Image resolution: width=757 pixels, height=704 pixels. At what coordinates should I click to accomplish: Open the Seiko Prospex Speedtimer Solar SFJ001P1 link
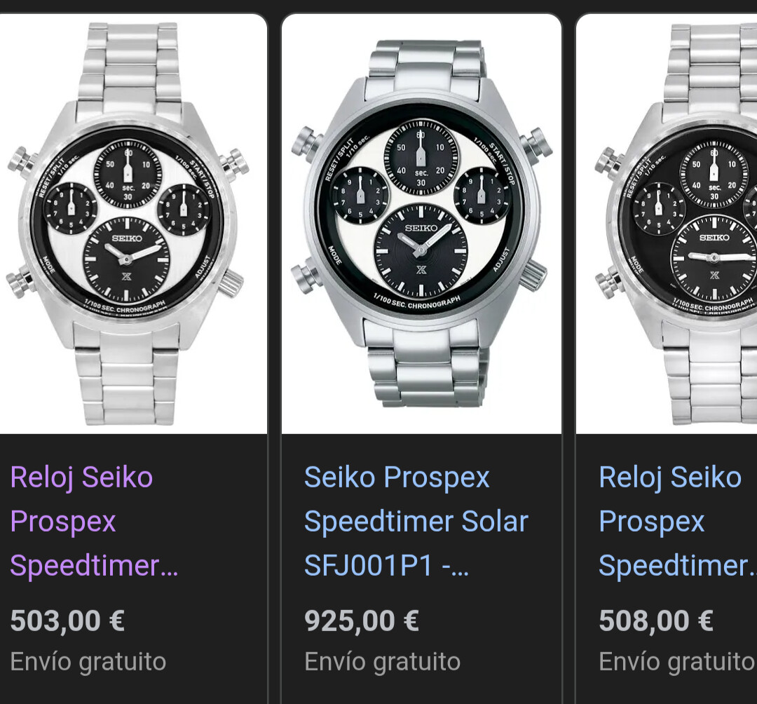click(416, 521)
